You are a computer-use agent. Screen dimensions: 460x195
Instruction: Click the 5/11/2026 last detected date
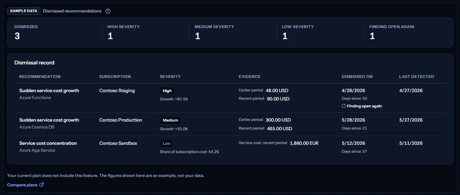(x=411, y=143)
